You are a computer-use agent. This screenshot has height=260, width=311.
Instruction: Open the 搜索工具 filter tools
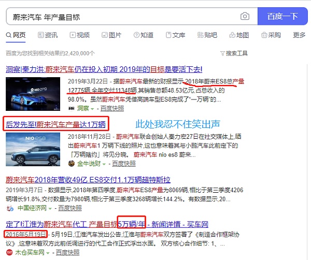tap(234, 53)
